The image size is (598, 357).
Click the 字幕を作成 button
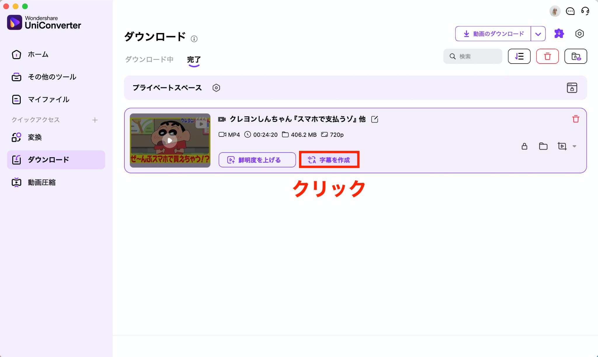(329, 160)
